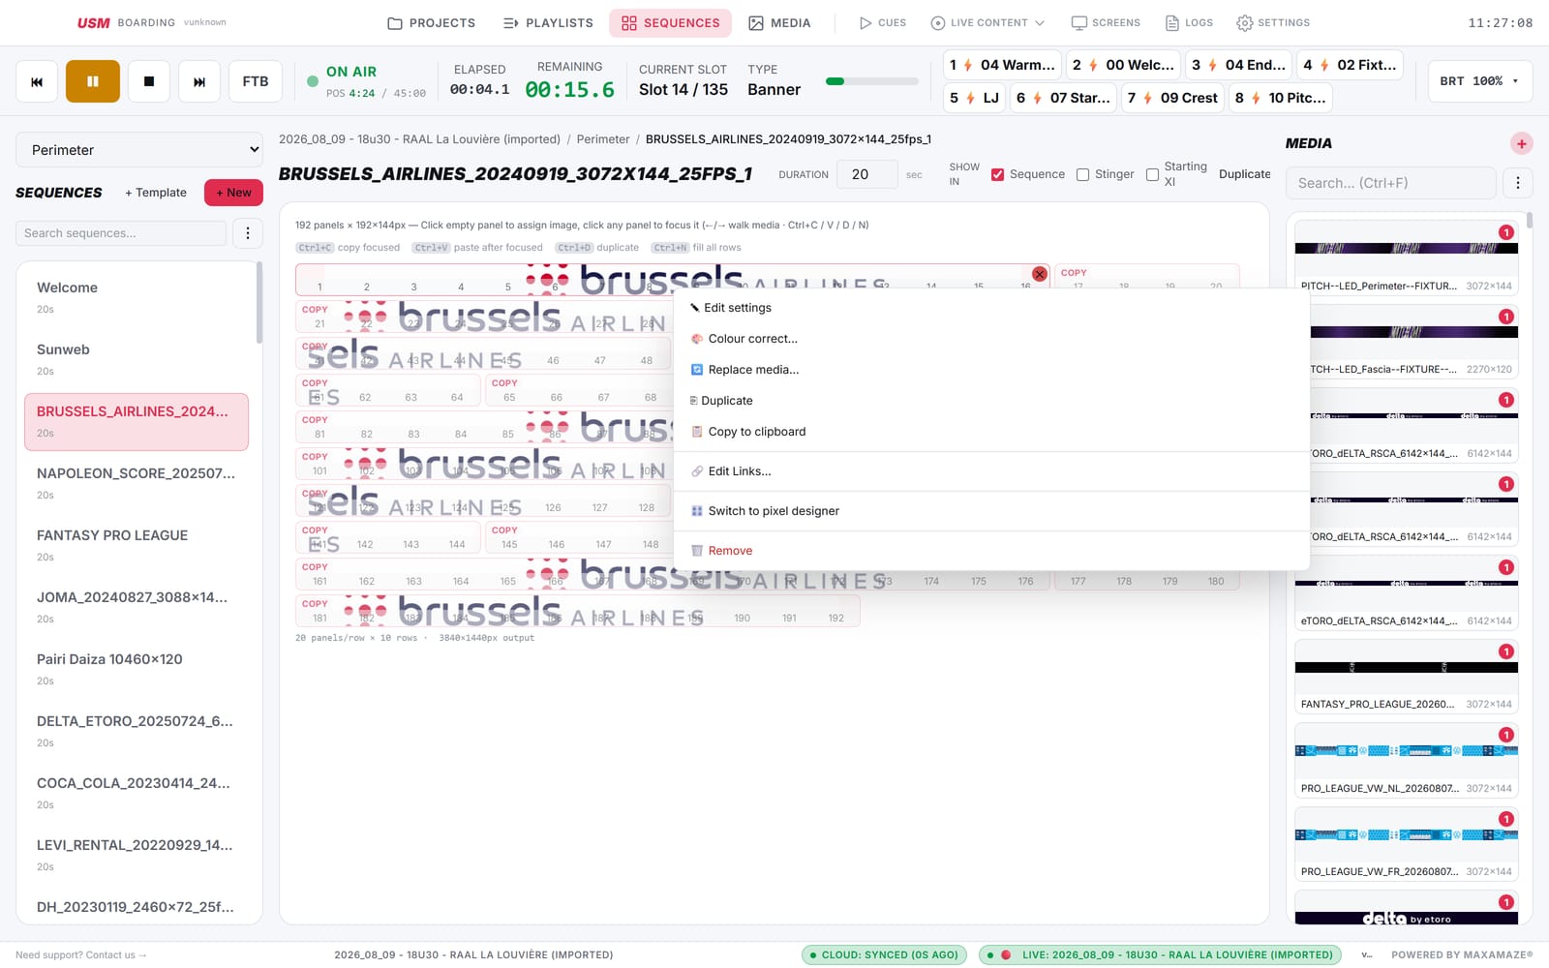Stop playback with the stop button
Viewport: 1549px width, 968px height.
149,81
